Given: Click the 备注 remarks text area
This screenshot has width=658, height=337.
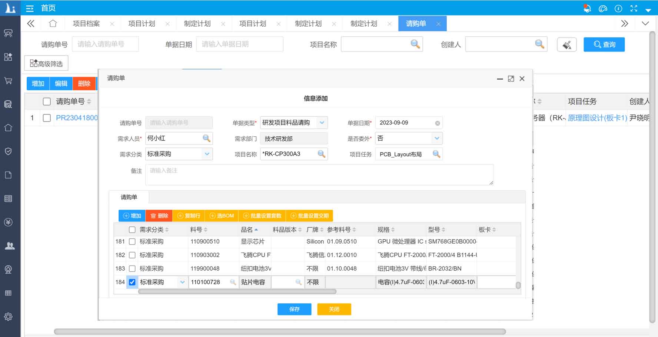Looking at the screenshot, I should coord(319,175).
